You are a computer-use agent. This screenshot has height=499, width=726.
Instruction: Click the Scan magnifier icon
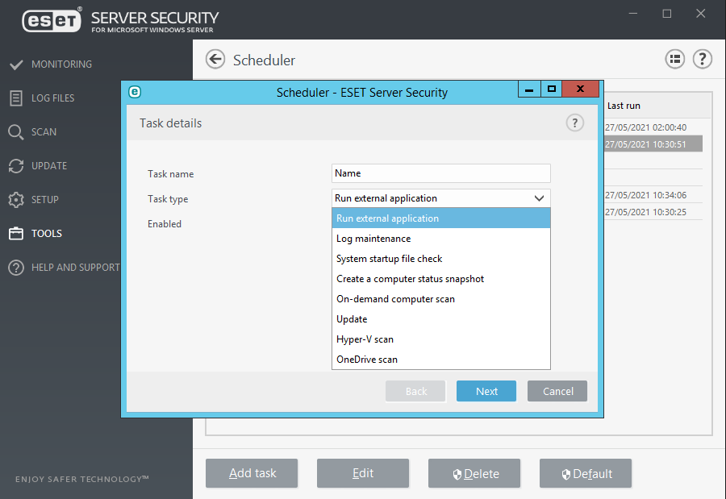[x=16, y=132]
